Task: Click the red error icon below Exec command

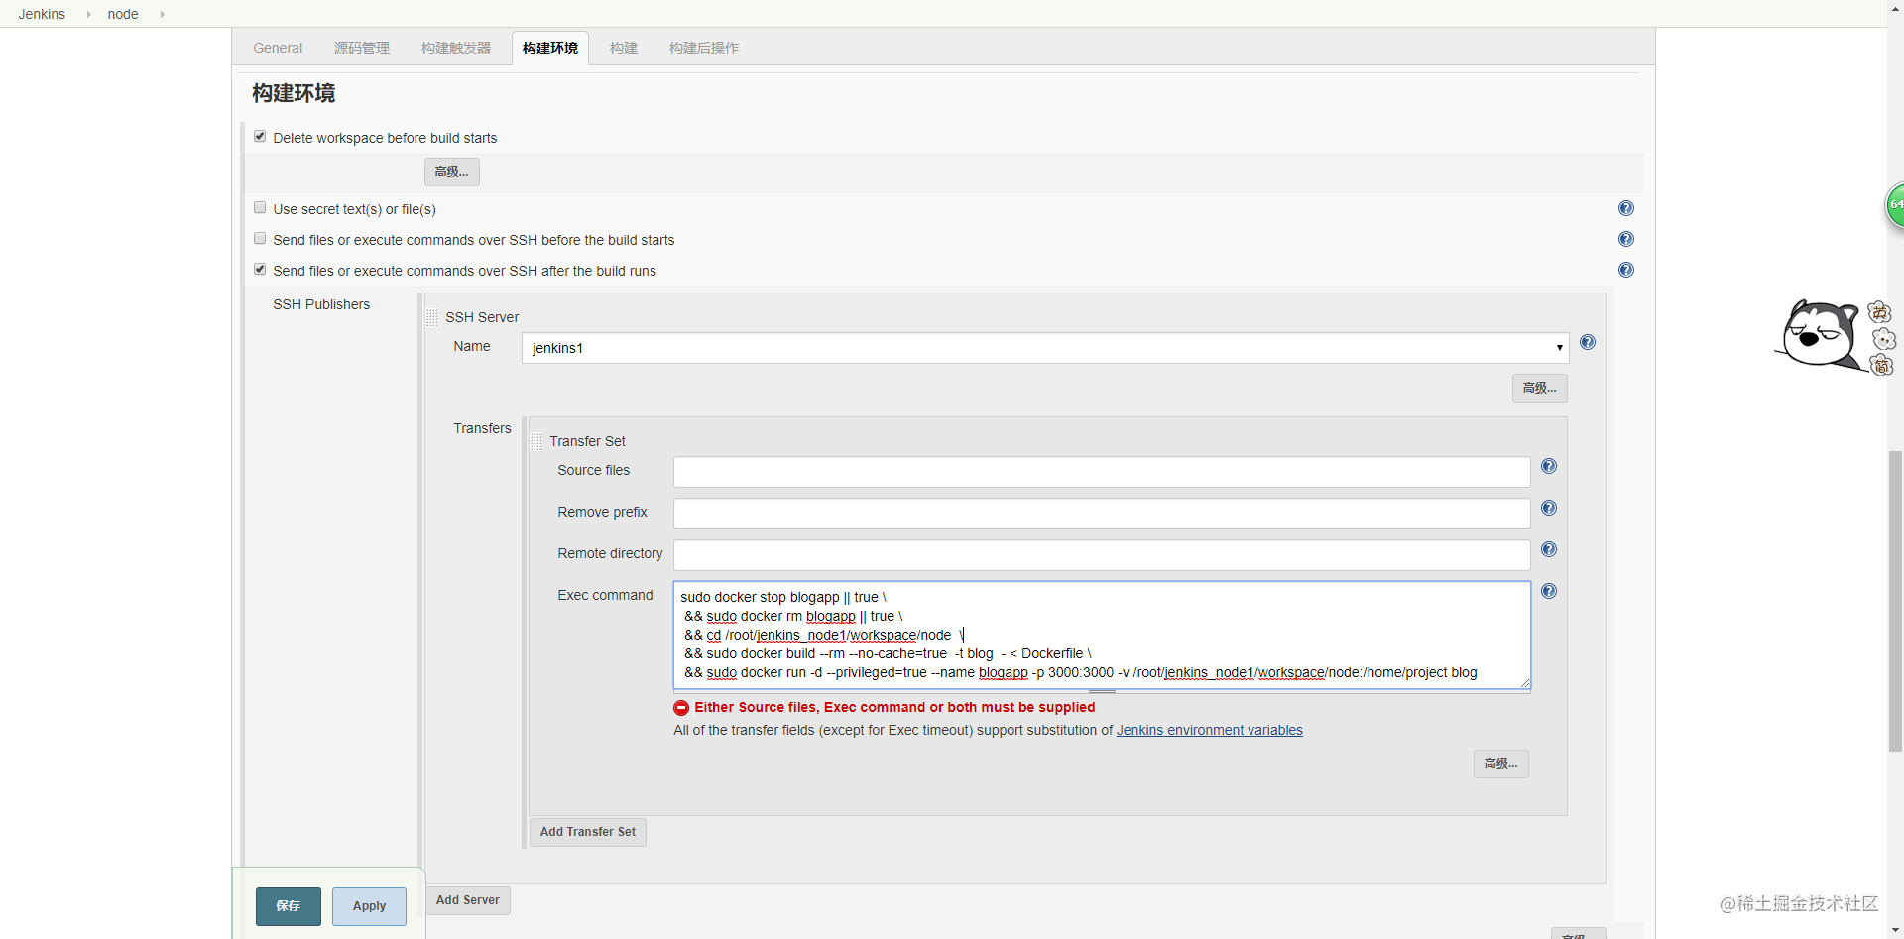Action: 681,708
